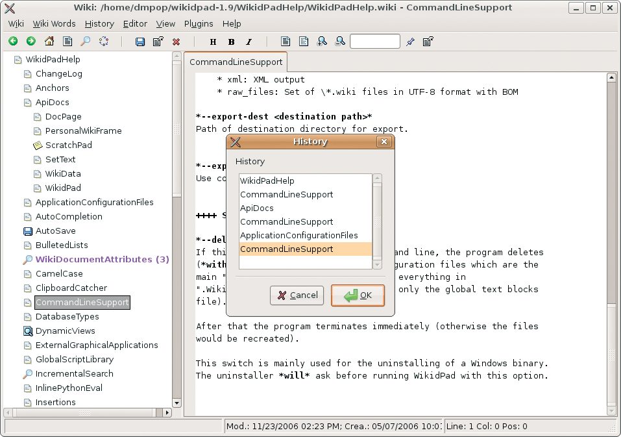The image size is (621, 437).
Task: Open the wiki home page icon
Action: 49,41
